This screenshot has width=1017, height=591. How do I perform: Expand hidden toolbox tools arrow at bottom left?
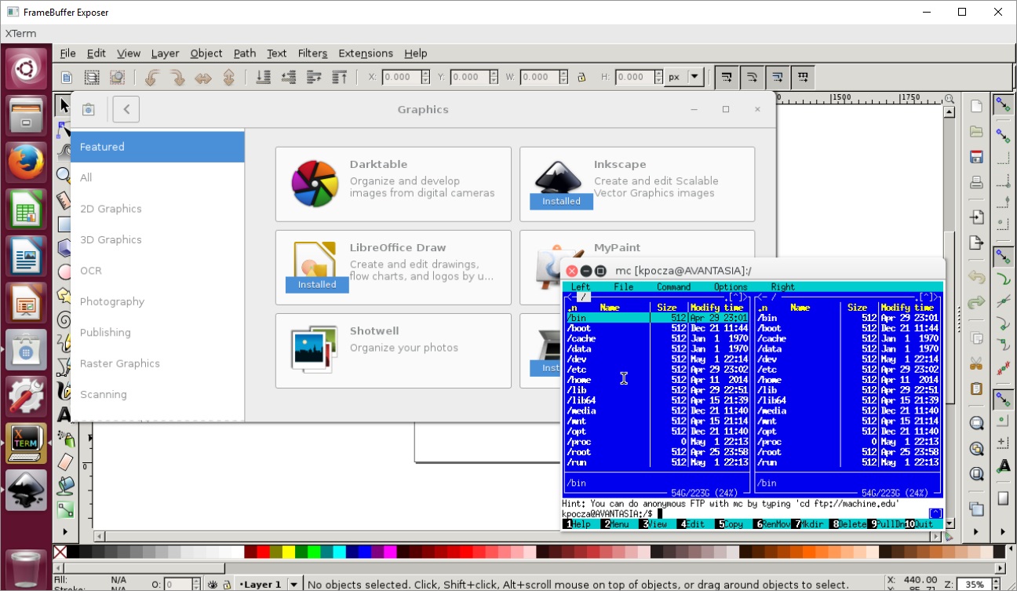[x=65, y=532]
